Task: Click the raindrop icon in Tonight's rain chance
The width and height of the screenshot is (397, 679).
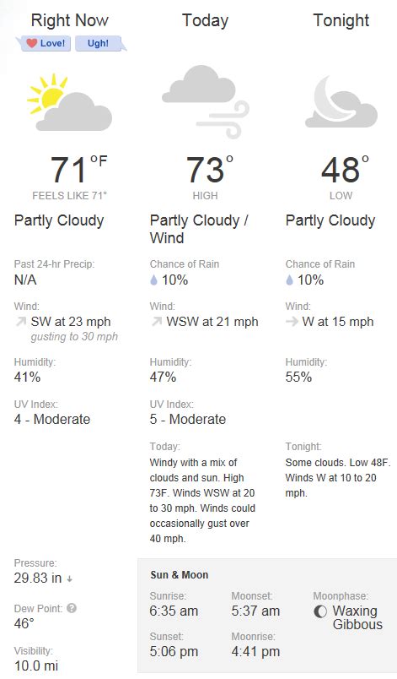Action: [x=289, y=280]
